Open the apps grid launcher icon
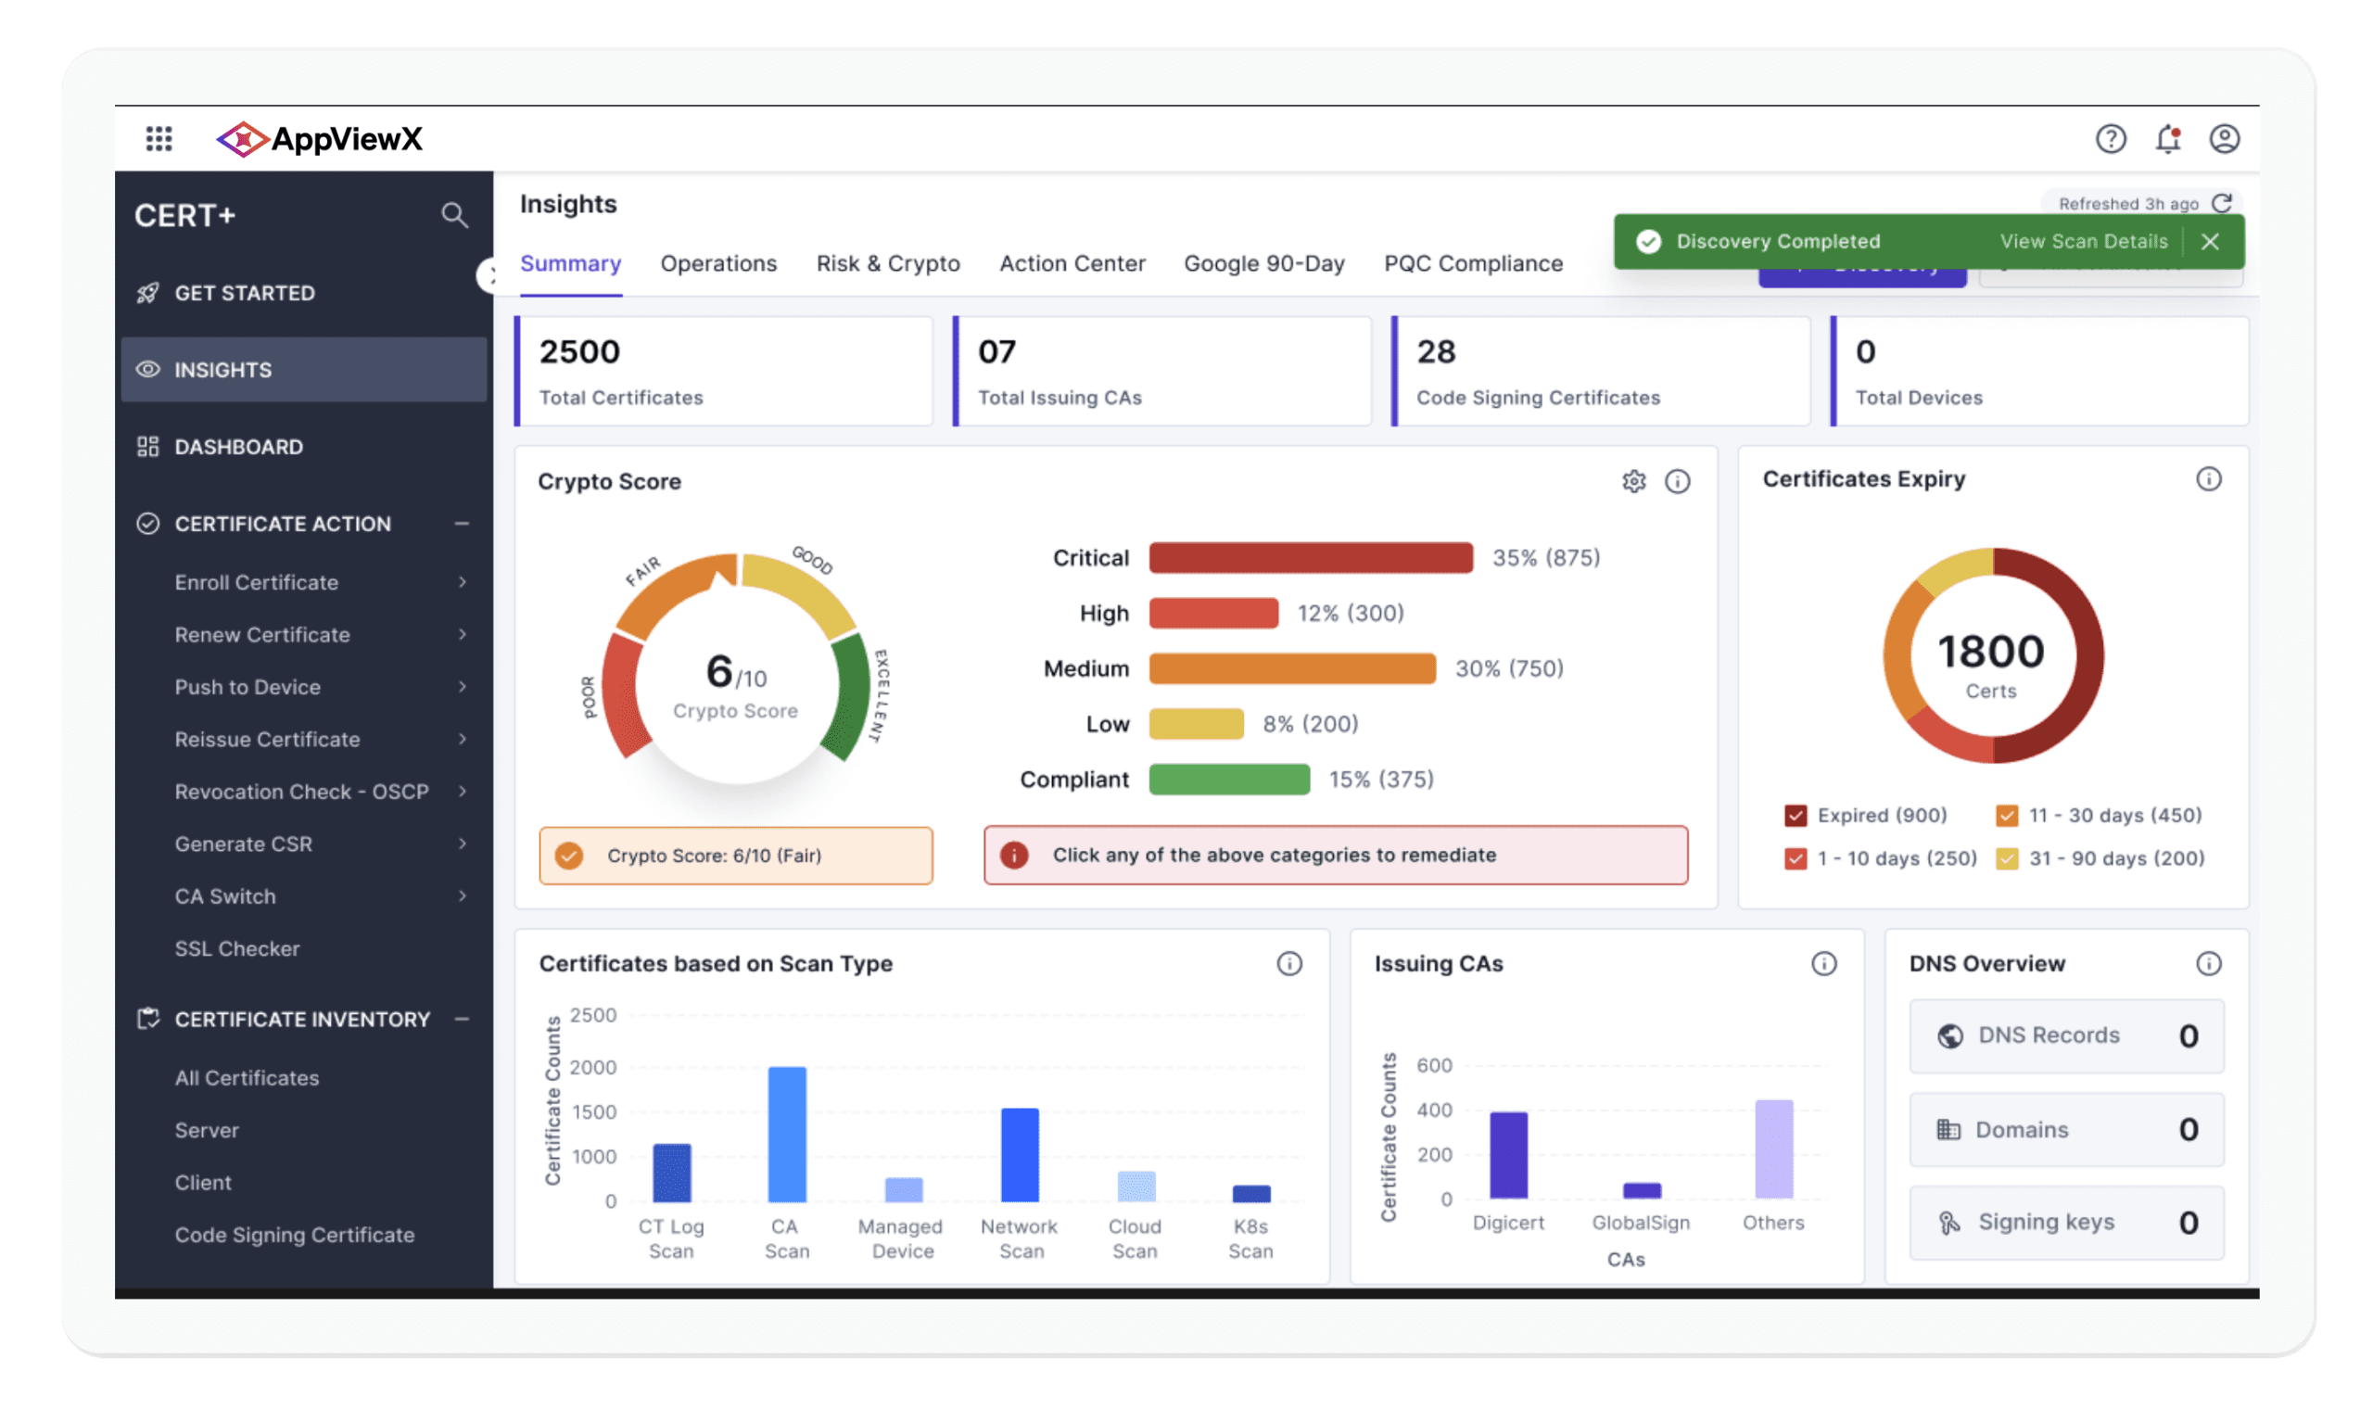Viewport: 2373px width, 1409px height. (x=159, y=139)
